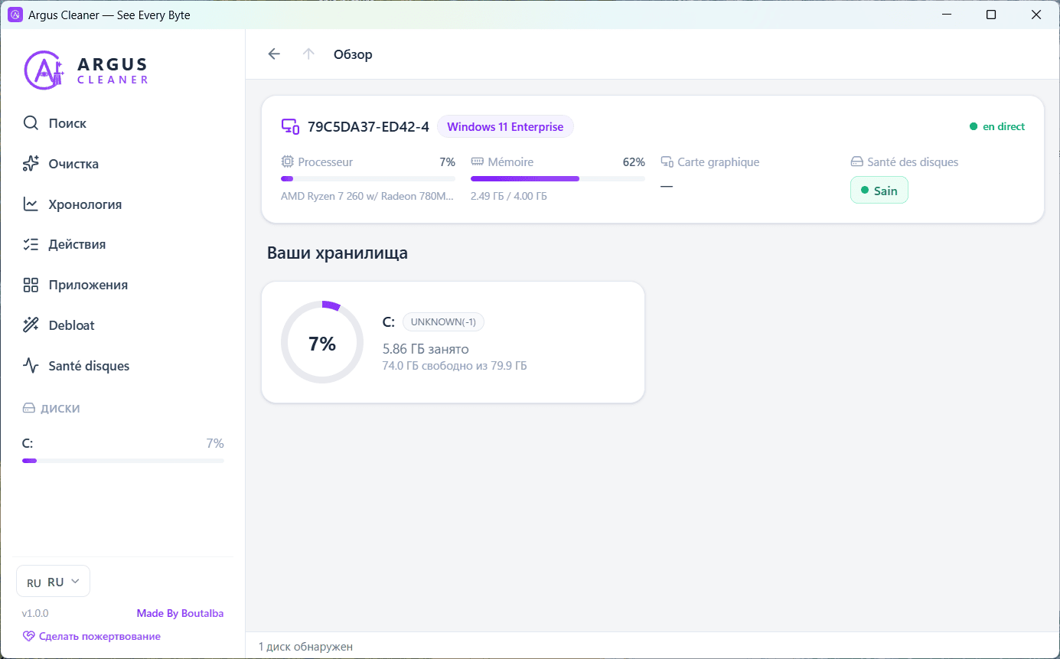1060x659 pixels.
Task: Click the C: disk usage bar in sidebar
Action: pos(123,461)
